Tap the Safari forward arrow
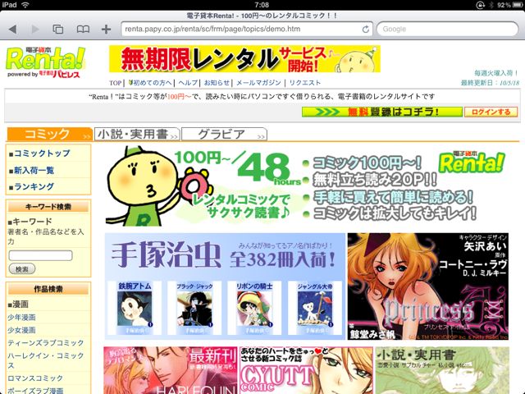Image resolution: width=525 pixels, height=394 pixels. coord(34,30)
